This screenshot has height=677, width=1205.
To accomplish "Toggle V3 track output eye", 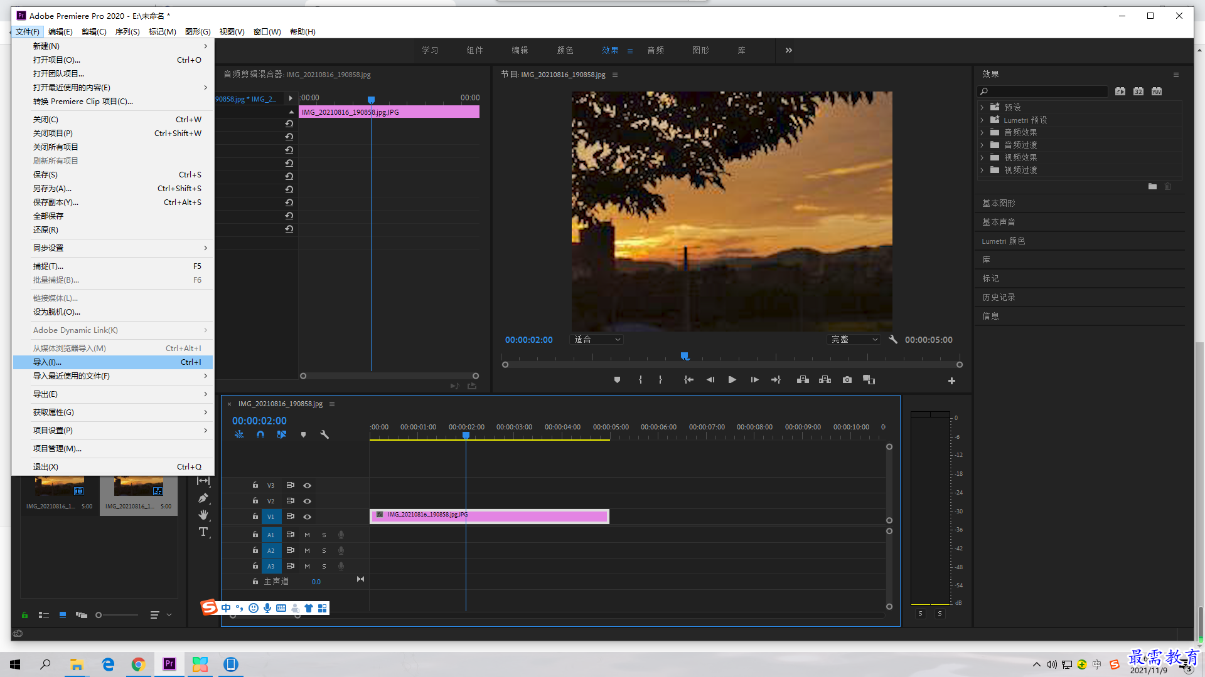I will (307, 485).
